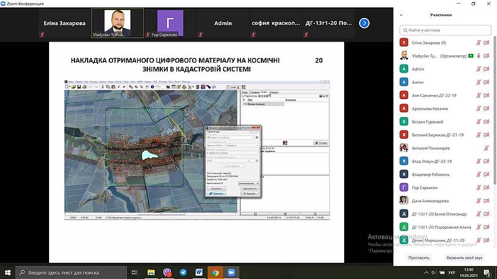Collapse the Участники panel chevron

click(401, 15)
